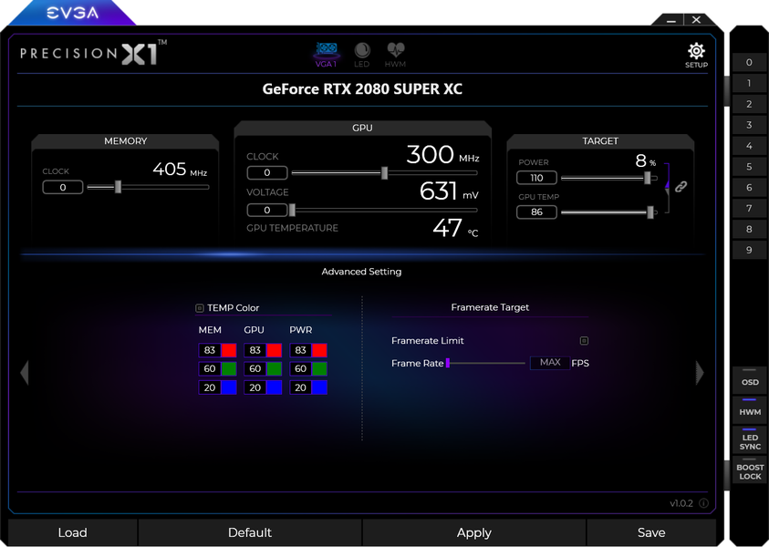Toggle LED SYNC

point(750,440)
